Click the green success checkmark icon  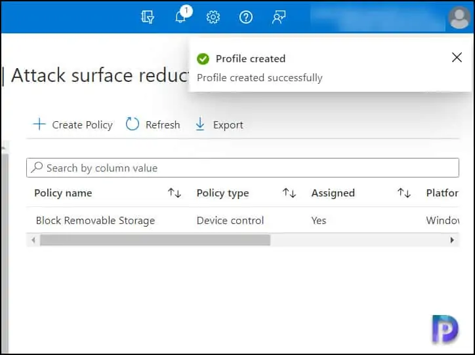[203, 59]
